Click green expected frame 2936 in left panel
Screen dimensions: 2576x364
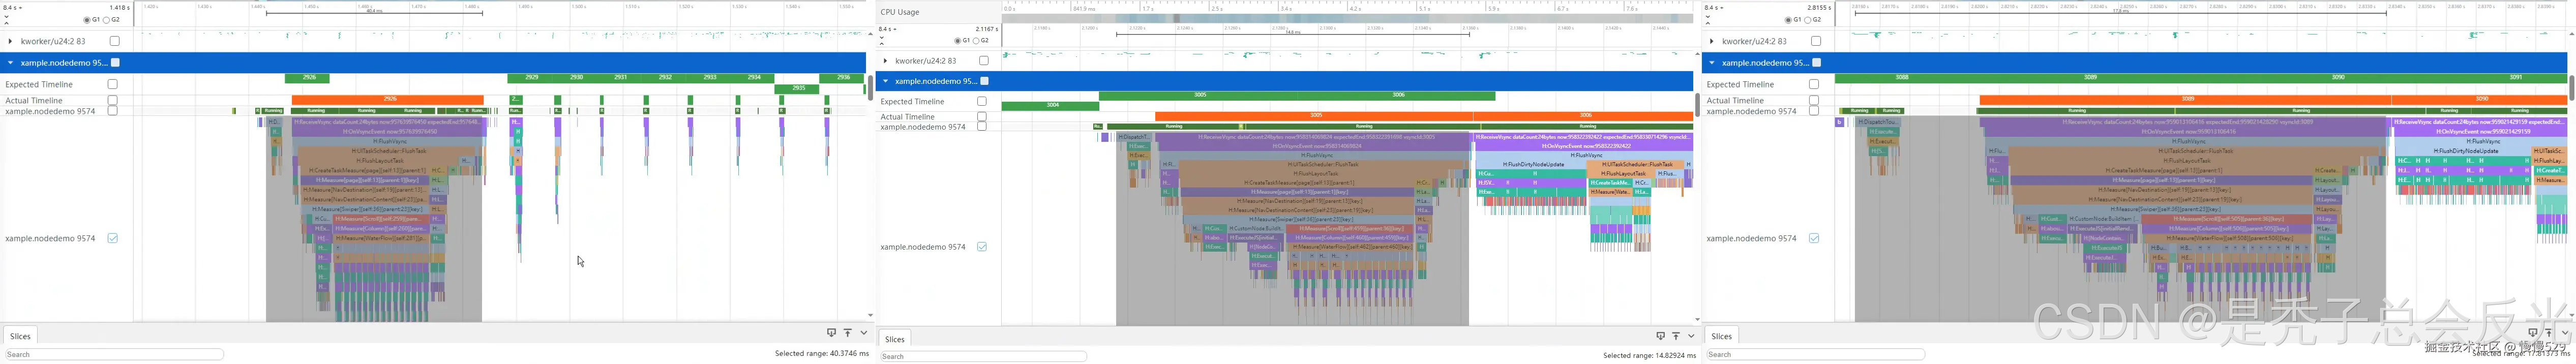843,77
